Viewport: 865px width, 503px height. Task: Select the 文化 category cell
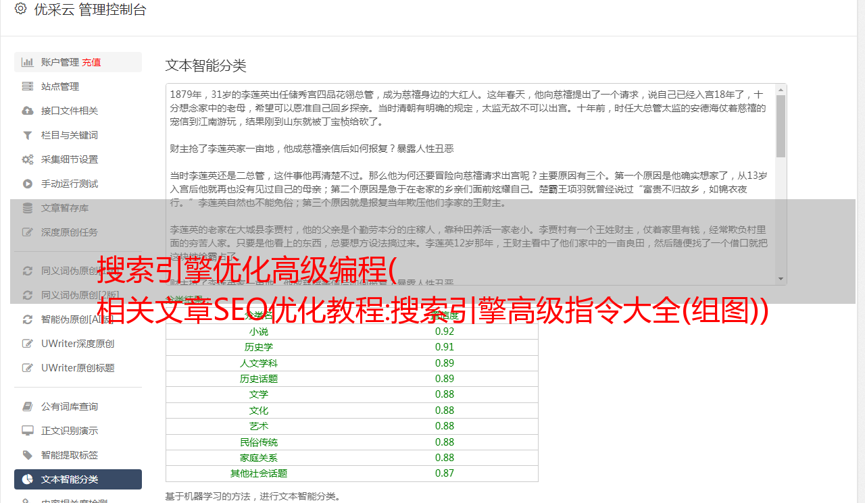[259, 411]
